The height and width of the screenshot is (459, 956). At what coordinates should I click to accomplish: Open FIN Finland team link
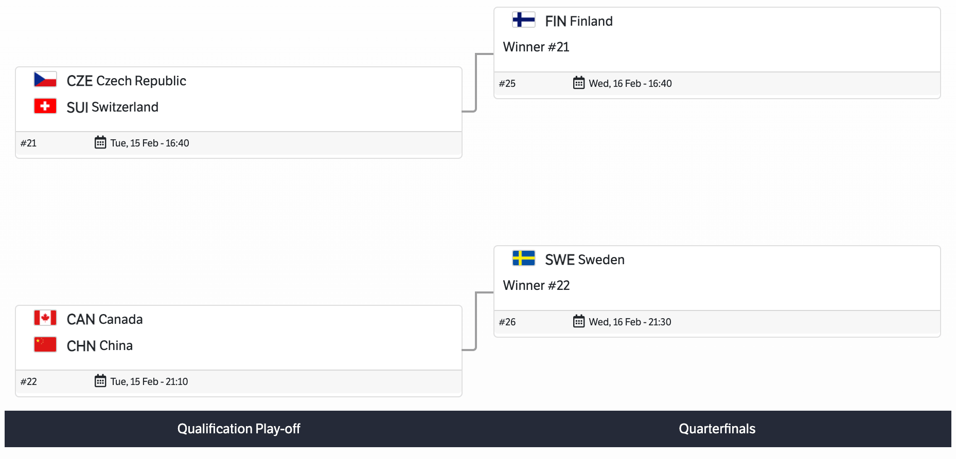point(579,21)
